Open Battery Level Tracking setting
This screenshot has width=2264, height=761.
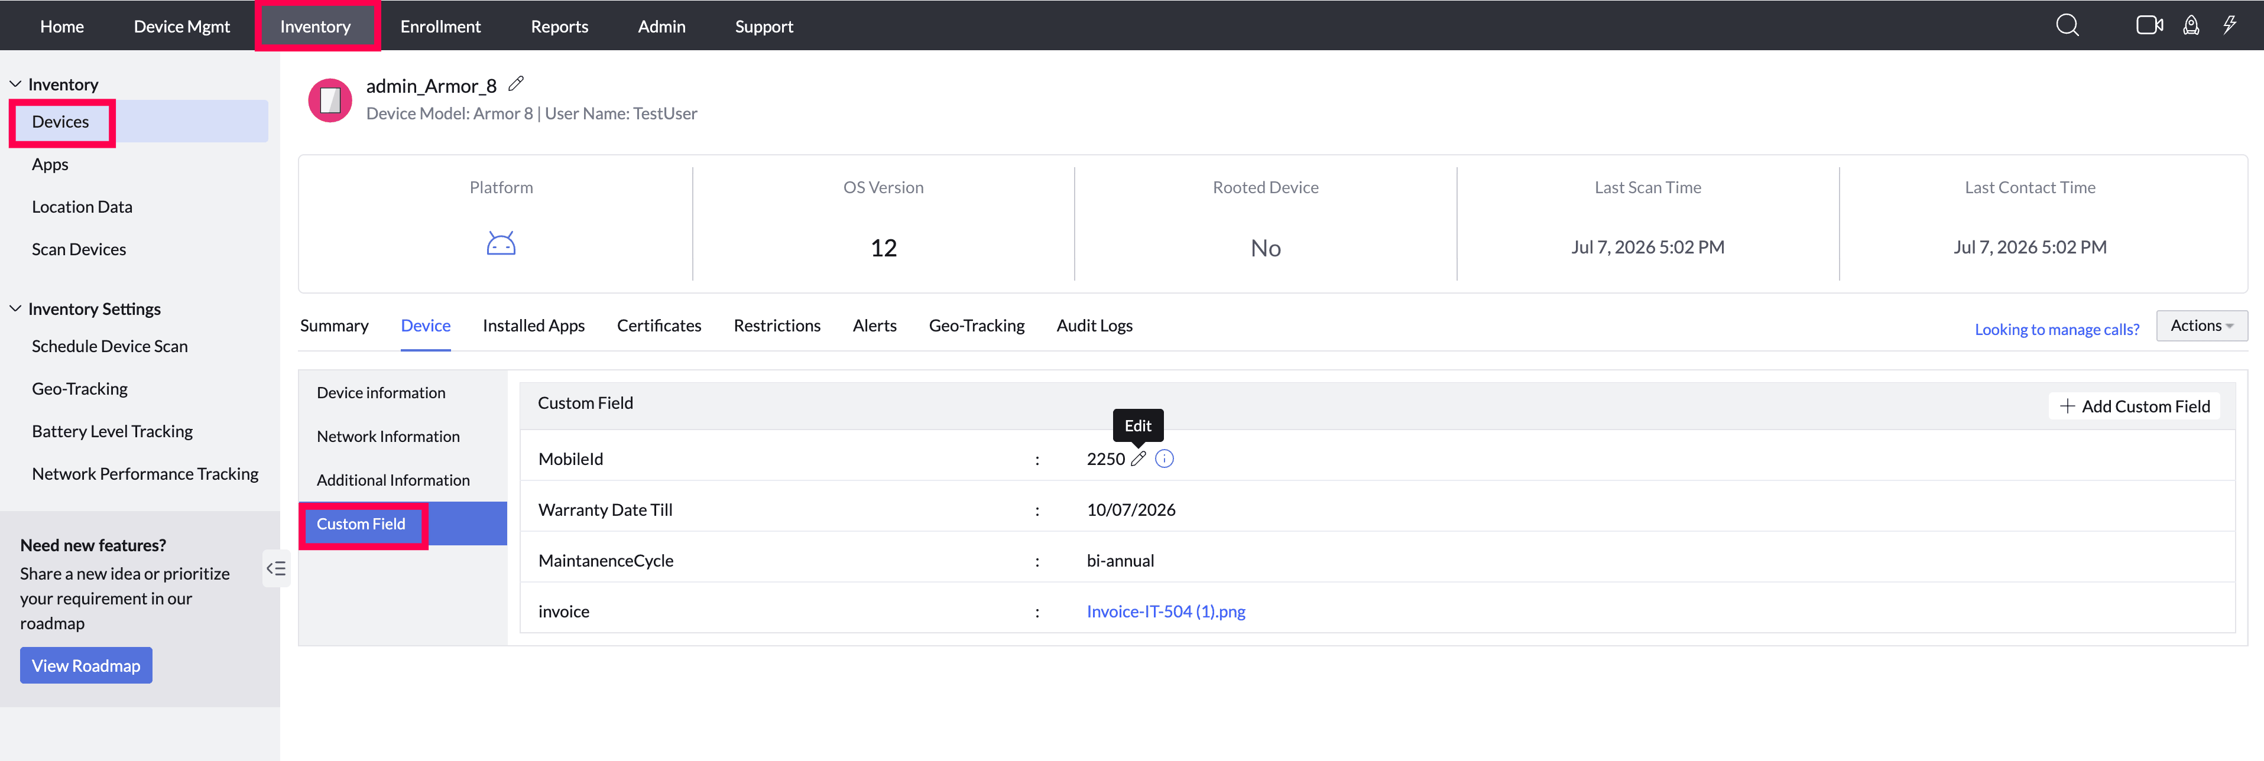(x=112, y=431)
